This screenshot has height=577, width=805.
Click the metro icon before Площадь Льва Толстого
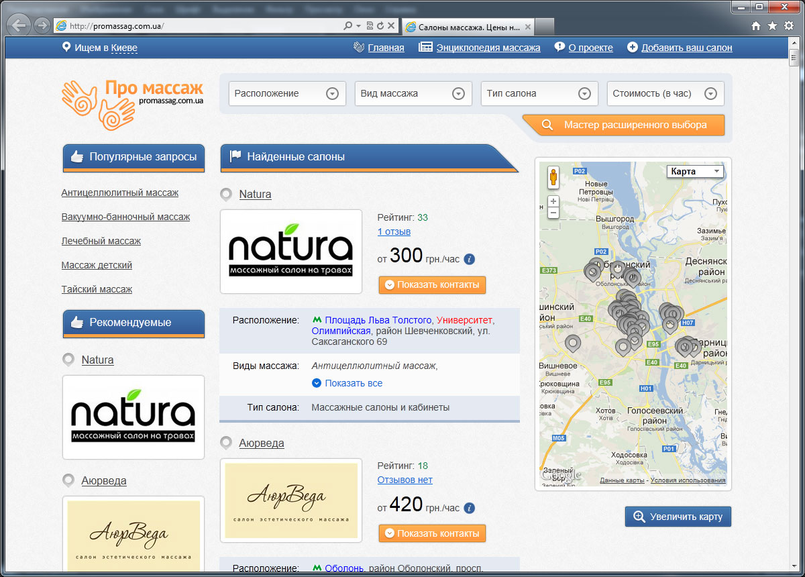click(317, 320)
